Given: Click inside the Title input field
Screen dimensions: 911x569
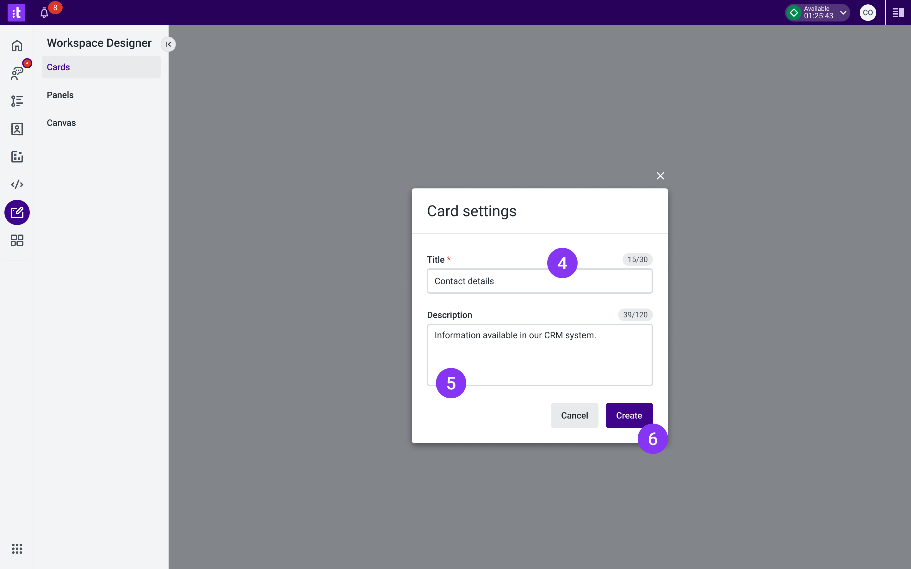Looking at the screenshot, I should [x=539, y=281].
